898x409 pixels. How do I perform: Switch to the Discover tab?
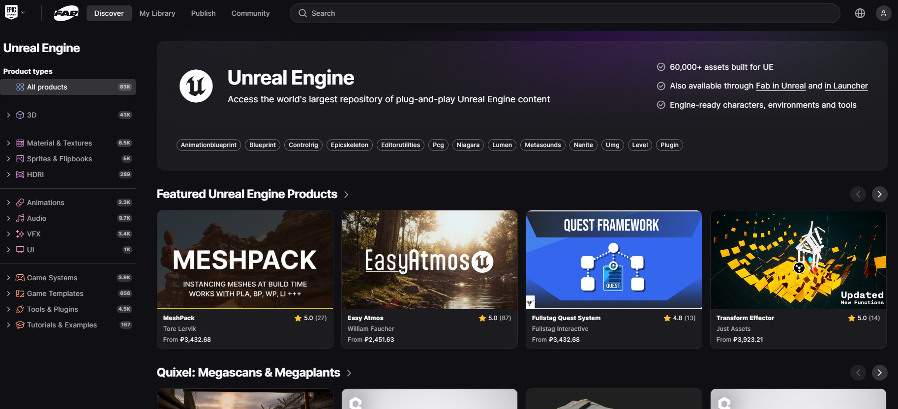click(x=109, y=13)
